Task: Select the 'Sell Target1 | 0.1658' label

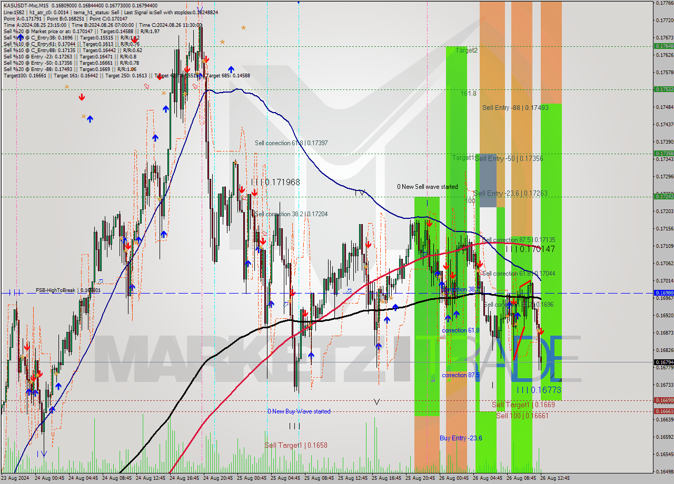Action: coord(296,445)
